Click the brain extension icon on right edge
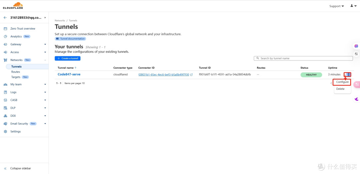The height and width of the screenshot is (174, 360). 356,46
